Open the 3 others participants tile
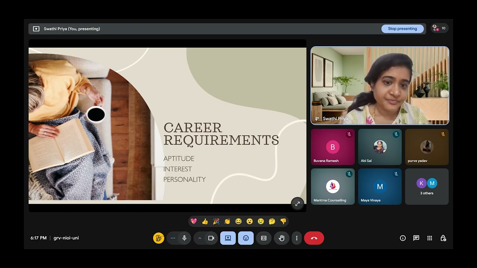Screen dimensions: 477x268 427,186
